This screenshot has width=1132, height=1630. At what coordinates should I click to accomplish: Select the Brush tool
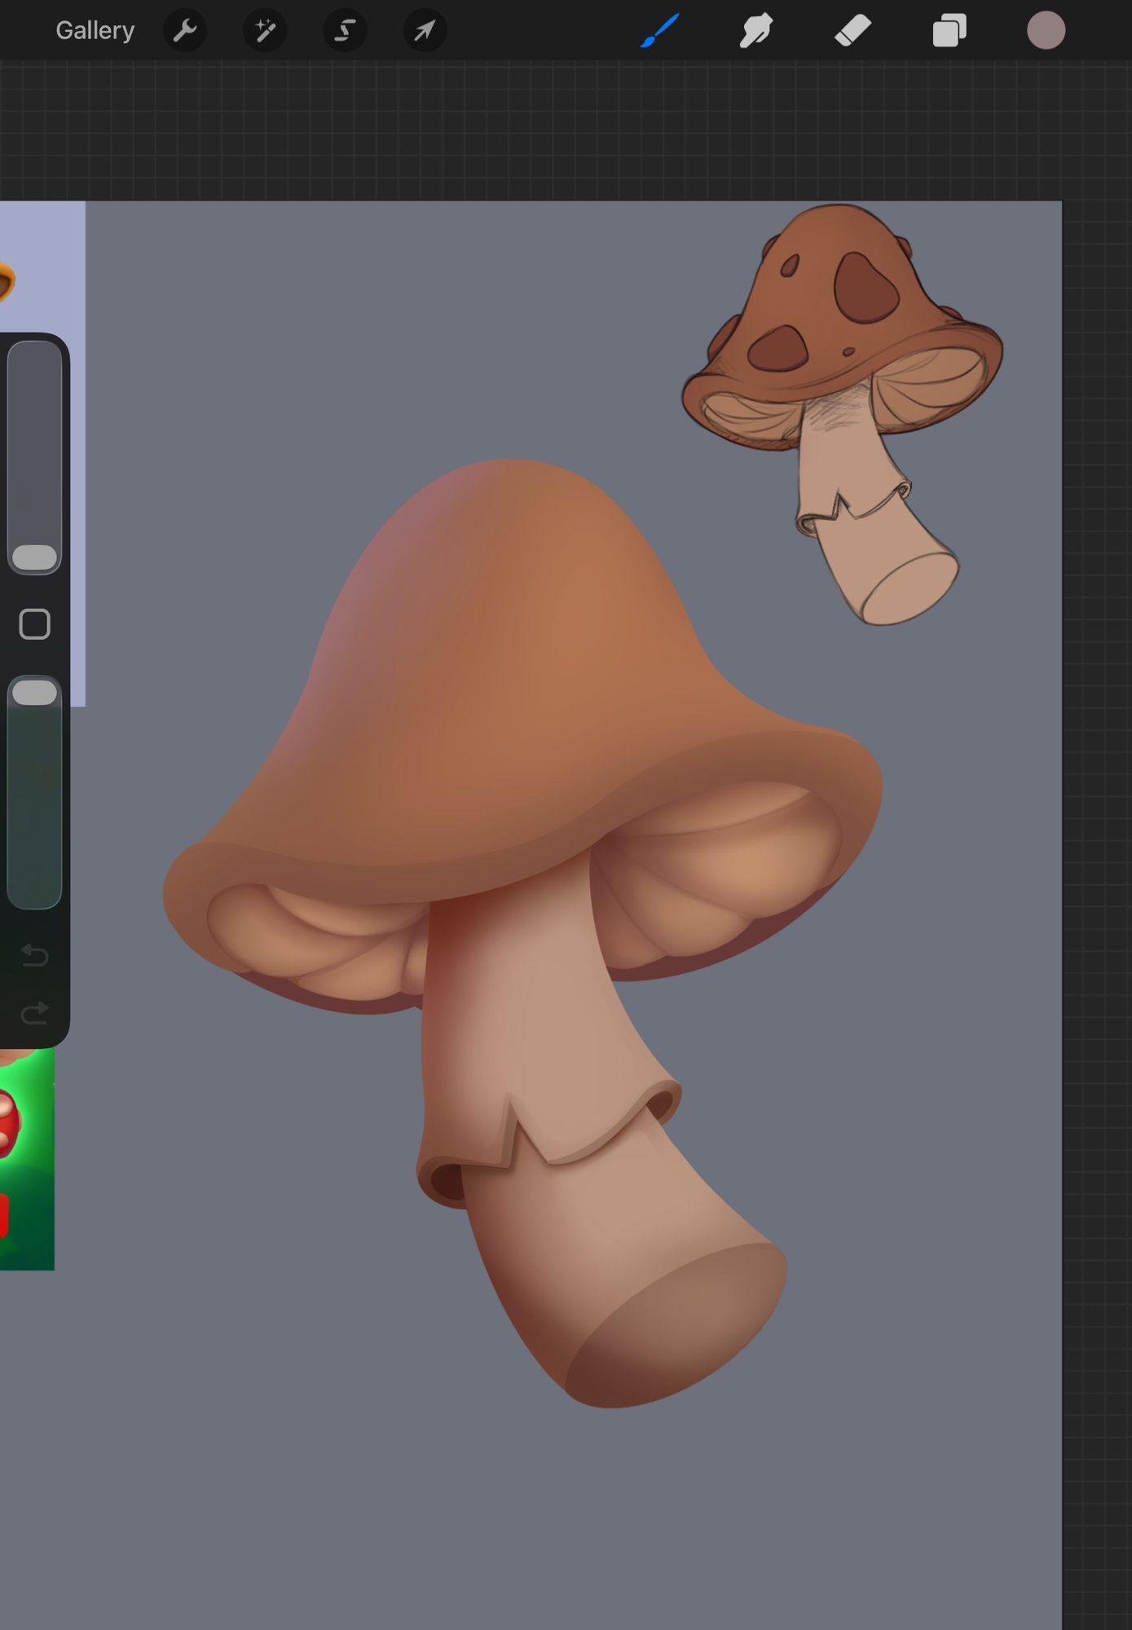tap(659, 31)
